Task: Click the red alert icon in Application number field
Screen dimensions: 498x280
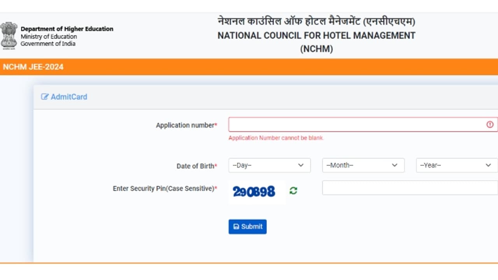Action: 490,124
